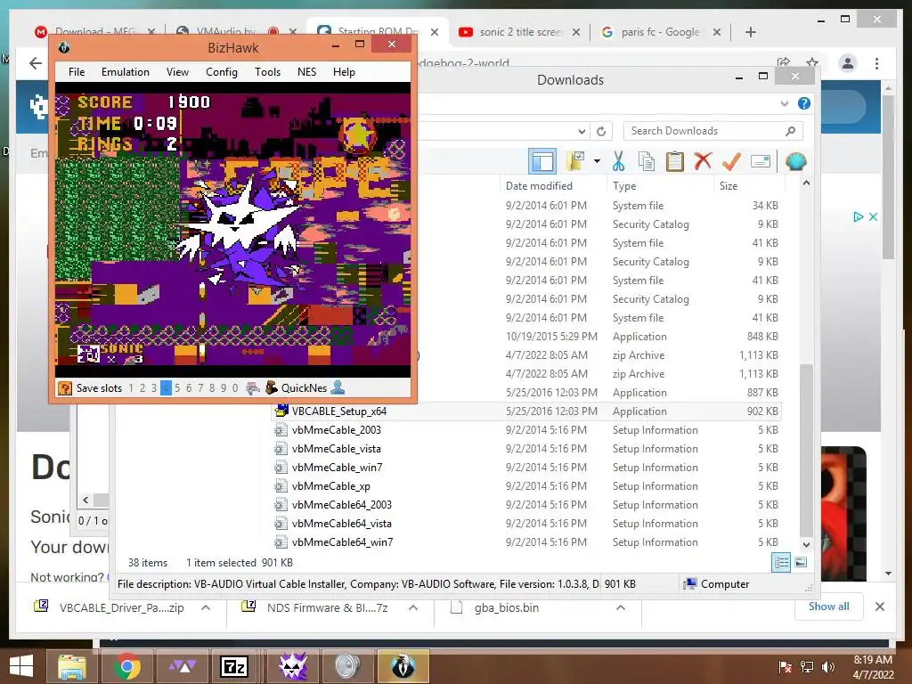Image resolution: width=912 pixels, height=684 pixels.
Task: Toggle the preview pane icon in Downloads toolbar
Action: [x=542, y=161]
